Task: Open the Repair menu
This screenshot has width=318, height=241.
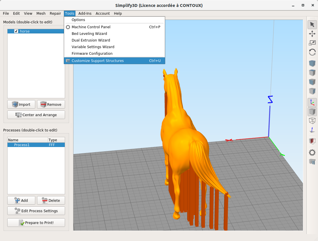Action: (x=56, y=13)
